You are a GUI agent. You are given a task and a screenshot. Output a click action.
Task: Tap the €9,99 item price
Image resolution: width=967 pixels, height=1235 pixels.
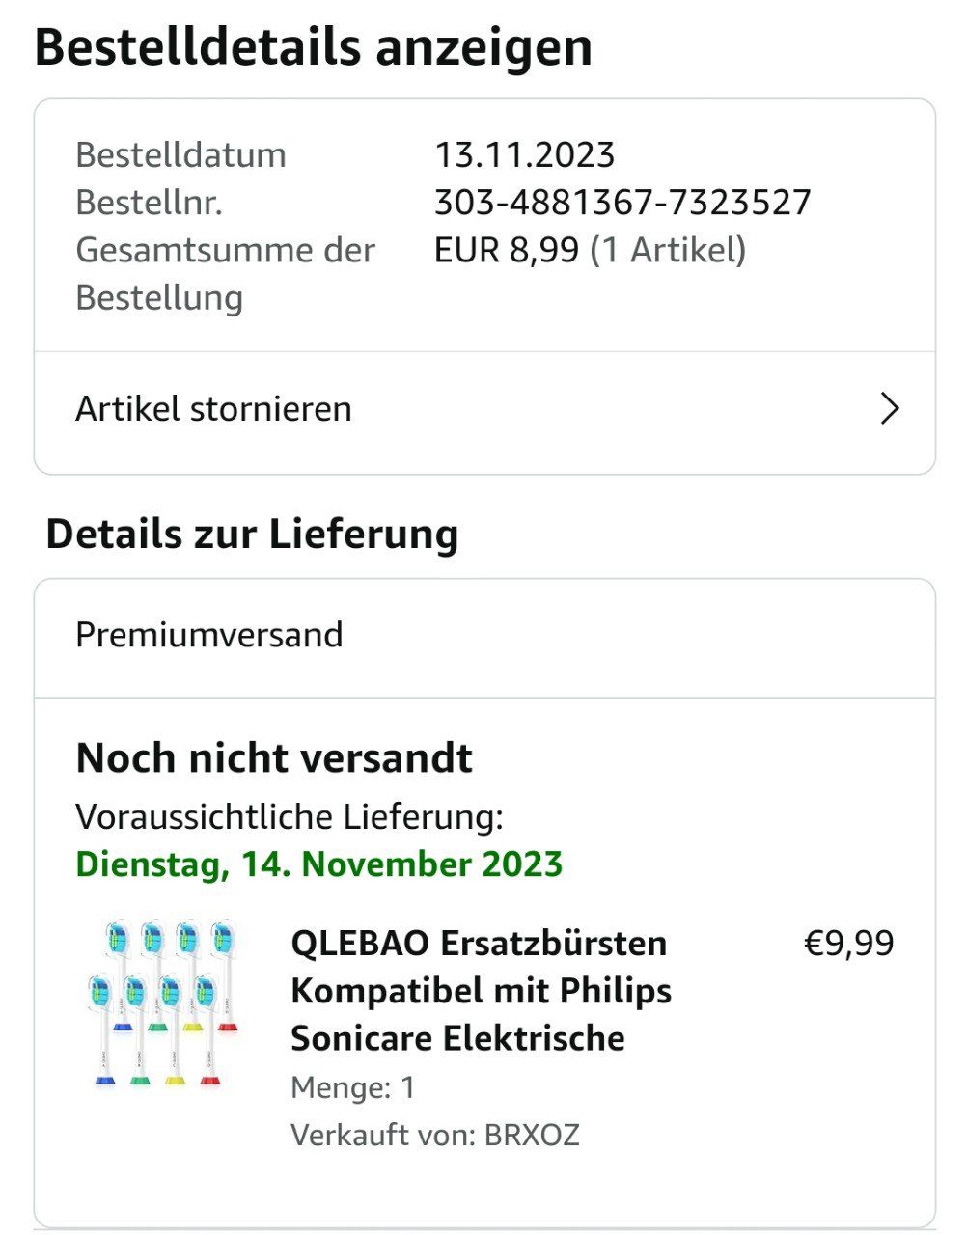tap(849, 943)
